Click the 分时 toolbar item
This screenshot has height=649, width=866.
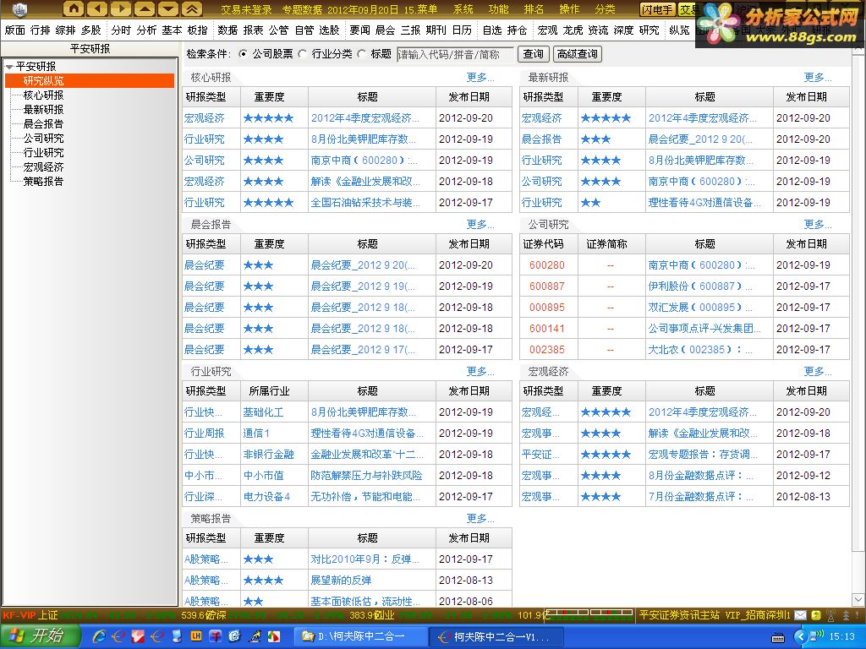[122, 30]
